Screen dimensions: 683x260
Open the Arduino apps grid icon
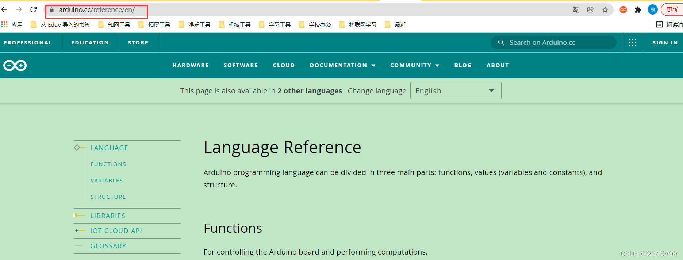[633, 43]
